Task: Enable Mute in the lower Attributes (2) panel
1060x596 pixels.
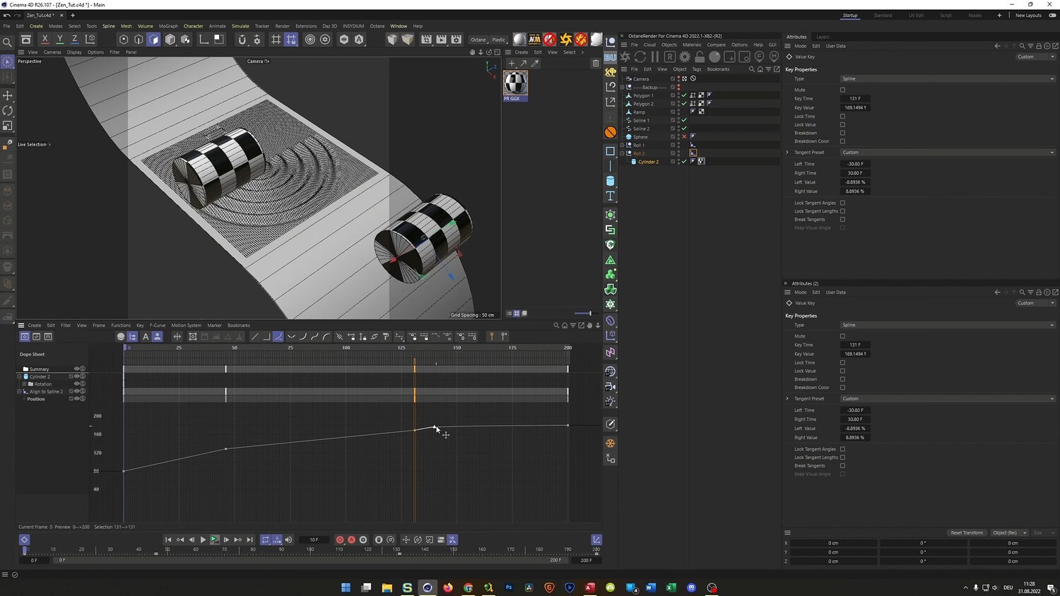Action: 842,336
